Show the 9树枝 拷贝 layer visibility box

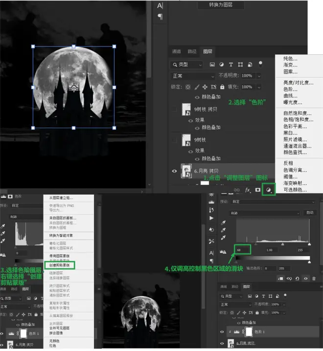point(174,109)
